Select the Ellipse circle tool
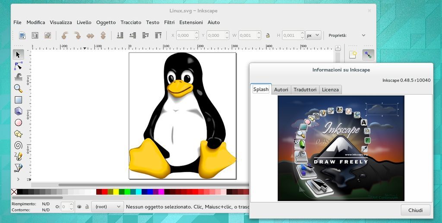The height and width of the screenshot is (223, 442). (x=18, y=122)
